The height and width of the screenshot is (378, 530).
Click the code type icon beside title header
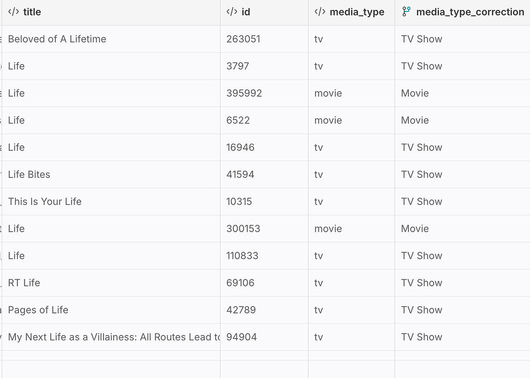[13, 11]
